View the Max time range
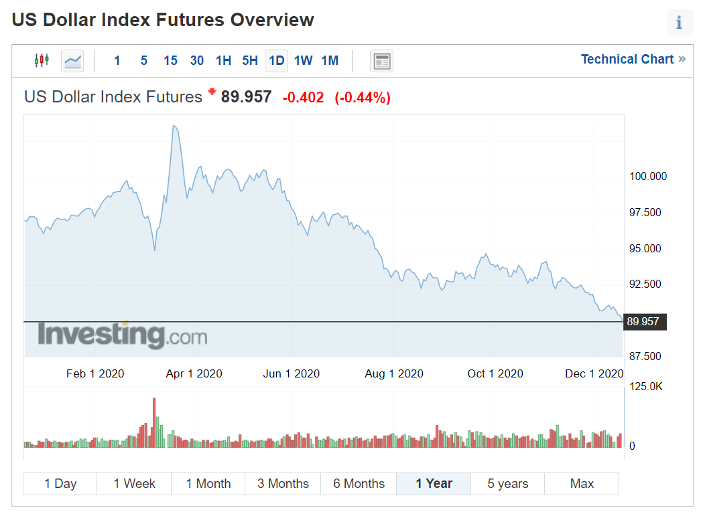 pos(582,484)
